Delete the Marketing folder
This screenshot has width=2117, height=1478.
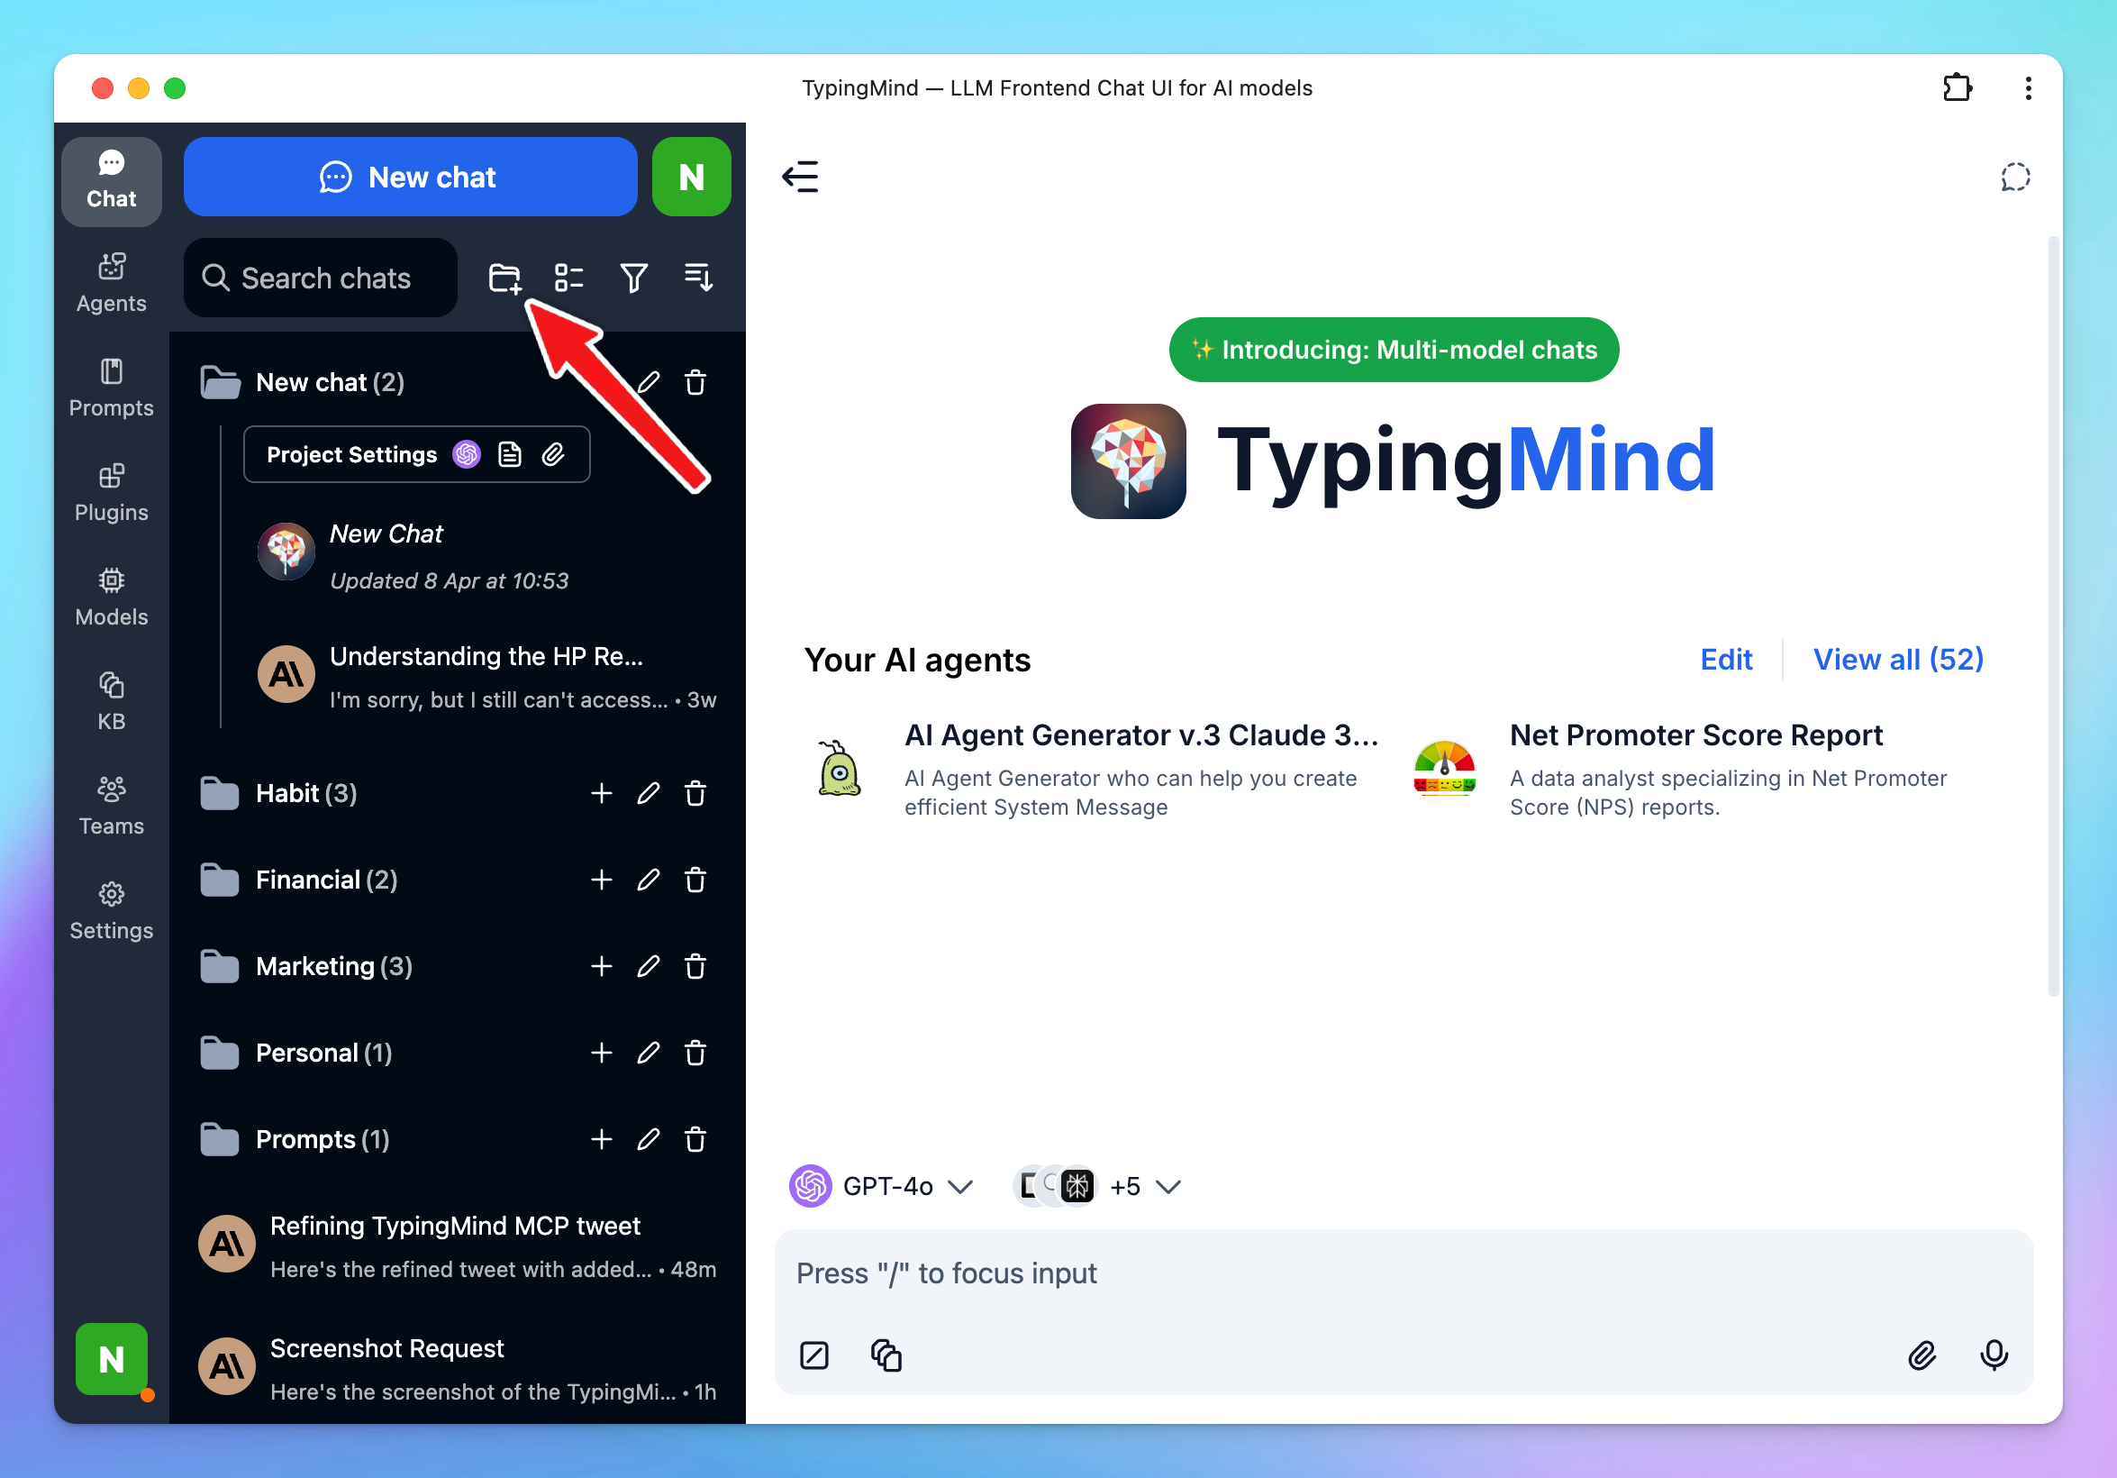click(695, 967)
